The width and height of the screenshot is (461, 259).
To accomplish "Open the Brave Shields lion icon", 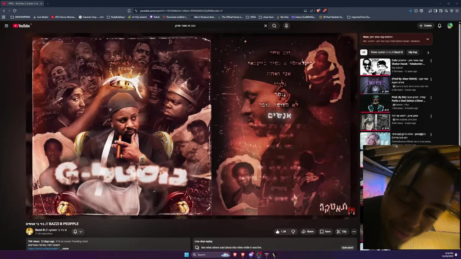I will pyautogui.click(x=318, y=11).
